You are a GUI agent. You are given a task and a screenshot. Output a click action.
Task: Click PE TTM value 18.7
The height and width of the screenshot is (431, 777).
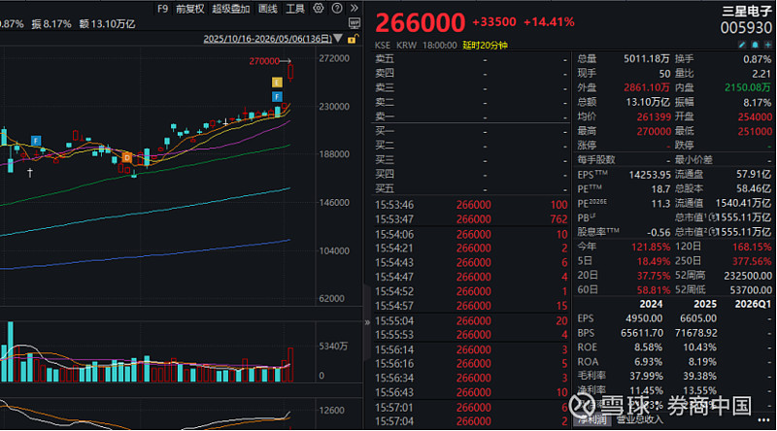pyautogui.click(x=660, y=189)
